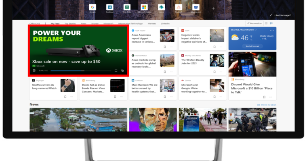Click the Personalize button
This screenshot has width=307, height=161.
(254, 23)
